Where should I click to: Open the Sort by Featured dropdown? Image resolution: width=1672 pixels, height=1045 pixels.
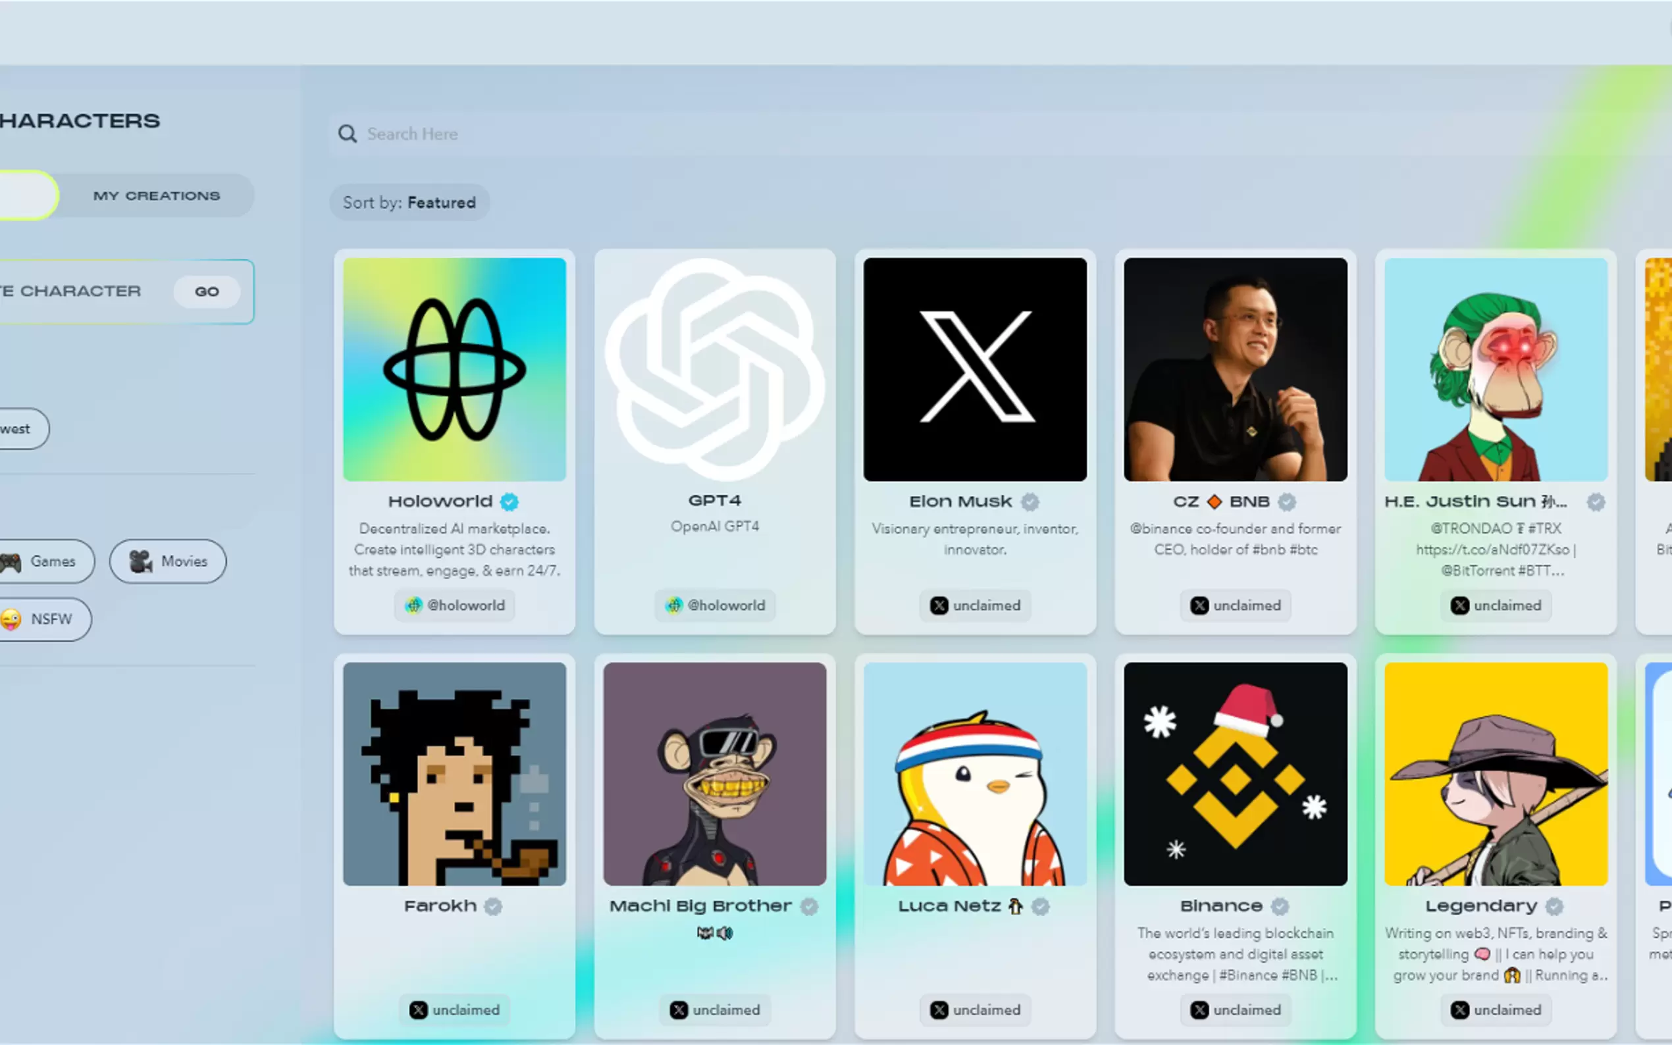[409, 203]
